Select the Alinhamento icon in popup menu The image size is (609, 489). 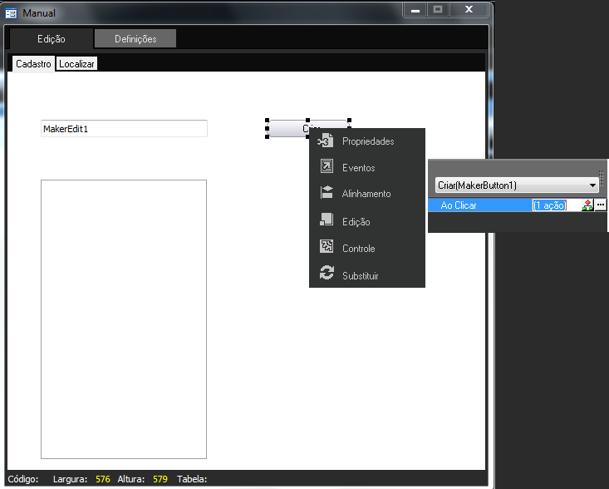point(327,194)
